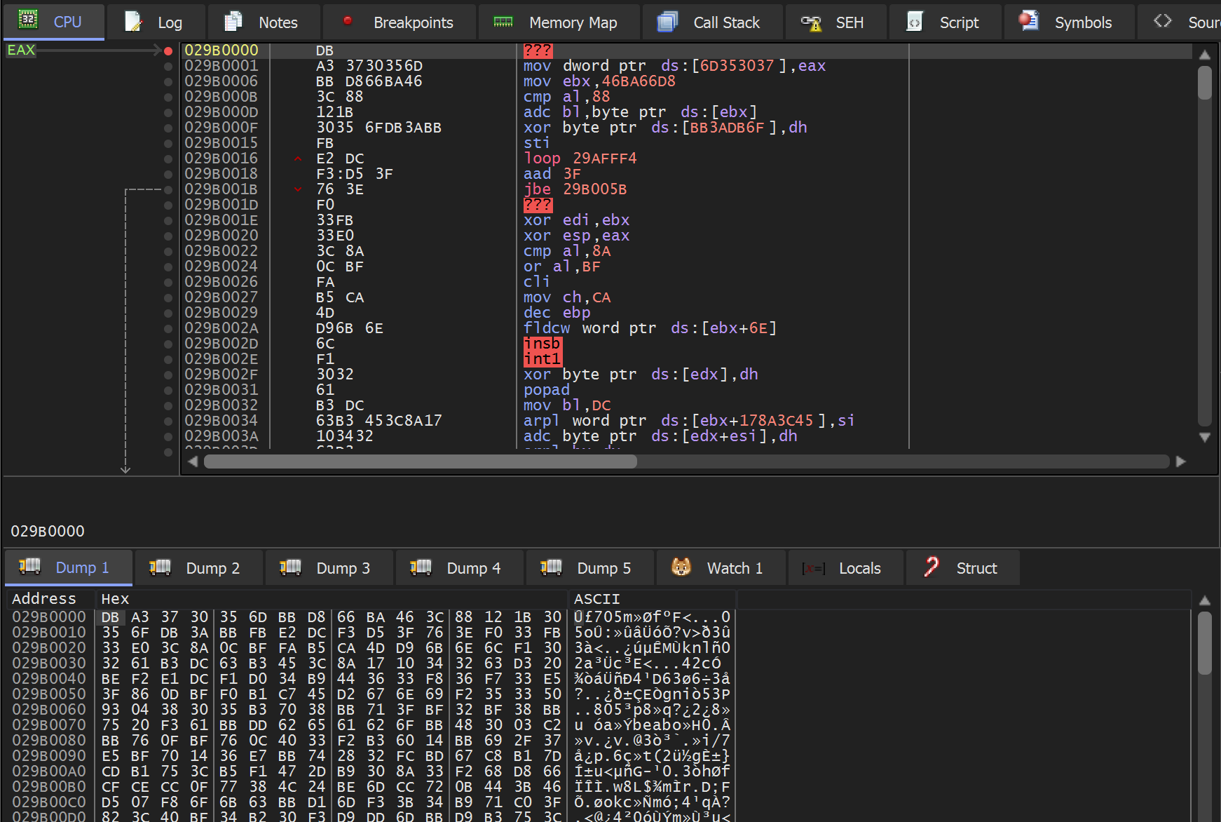Screen dimensions: 1221x822
Task: Click the Locals variable icon
Action: pyautogui.click(x=813, y=568)
